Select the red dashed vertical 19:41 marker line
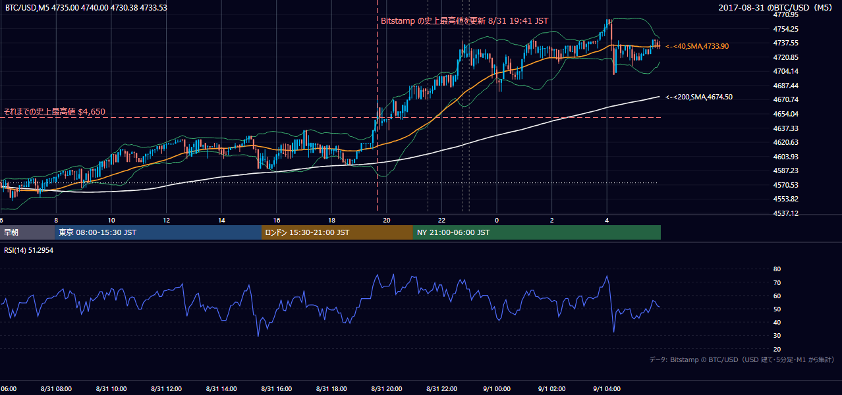Screen dimensions: 842x395 pos(378,105)
